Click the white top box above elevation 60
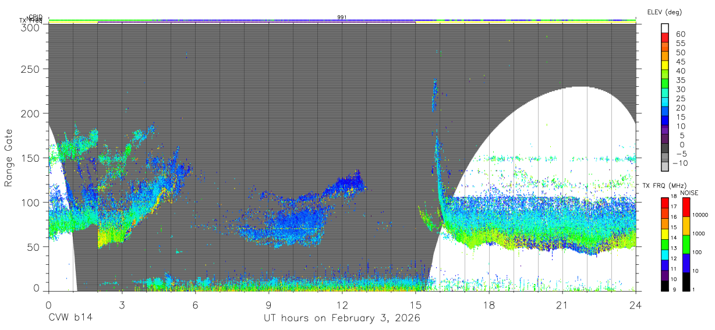Screen dimensions: 715x330 coord(665,29)
